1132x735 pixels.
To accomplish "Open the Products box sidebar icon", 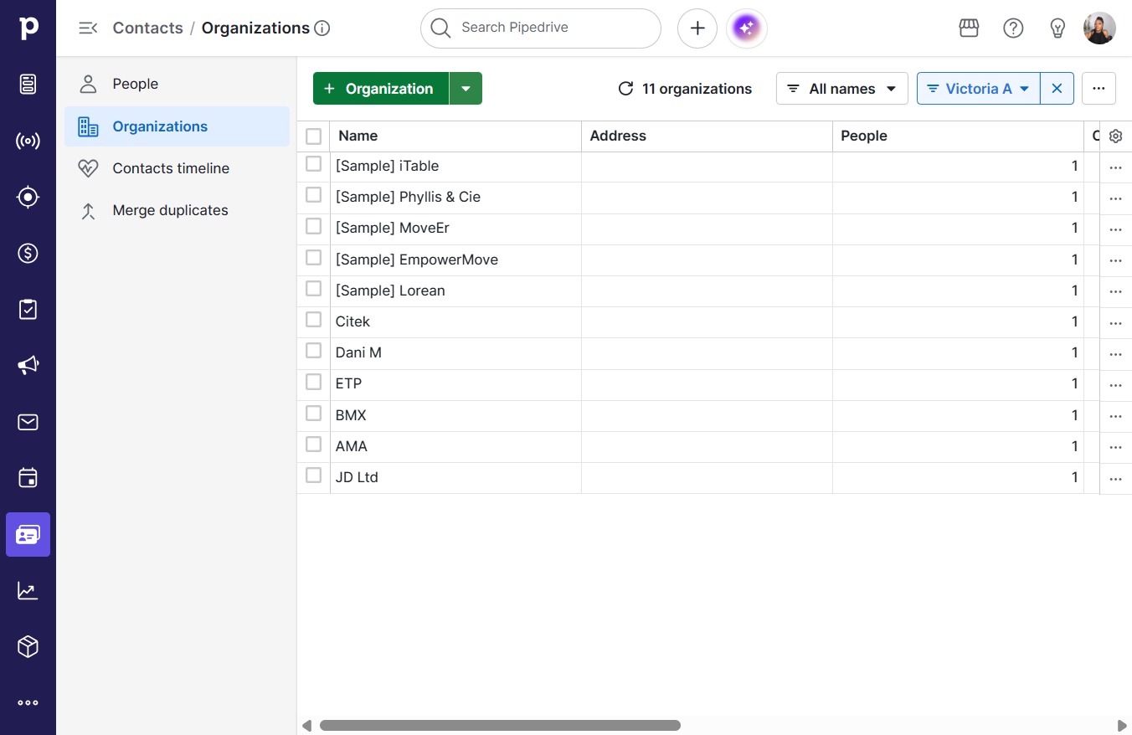I will pyautogui.click(x=28, y=647).
